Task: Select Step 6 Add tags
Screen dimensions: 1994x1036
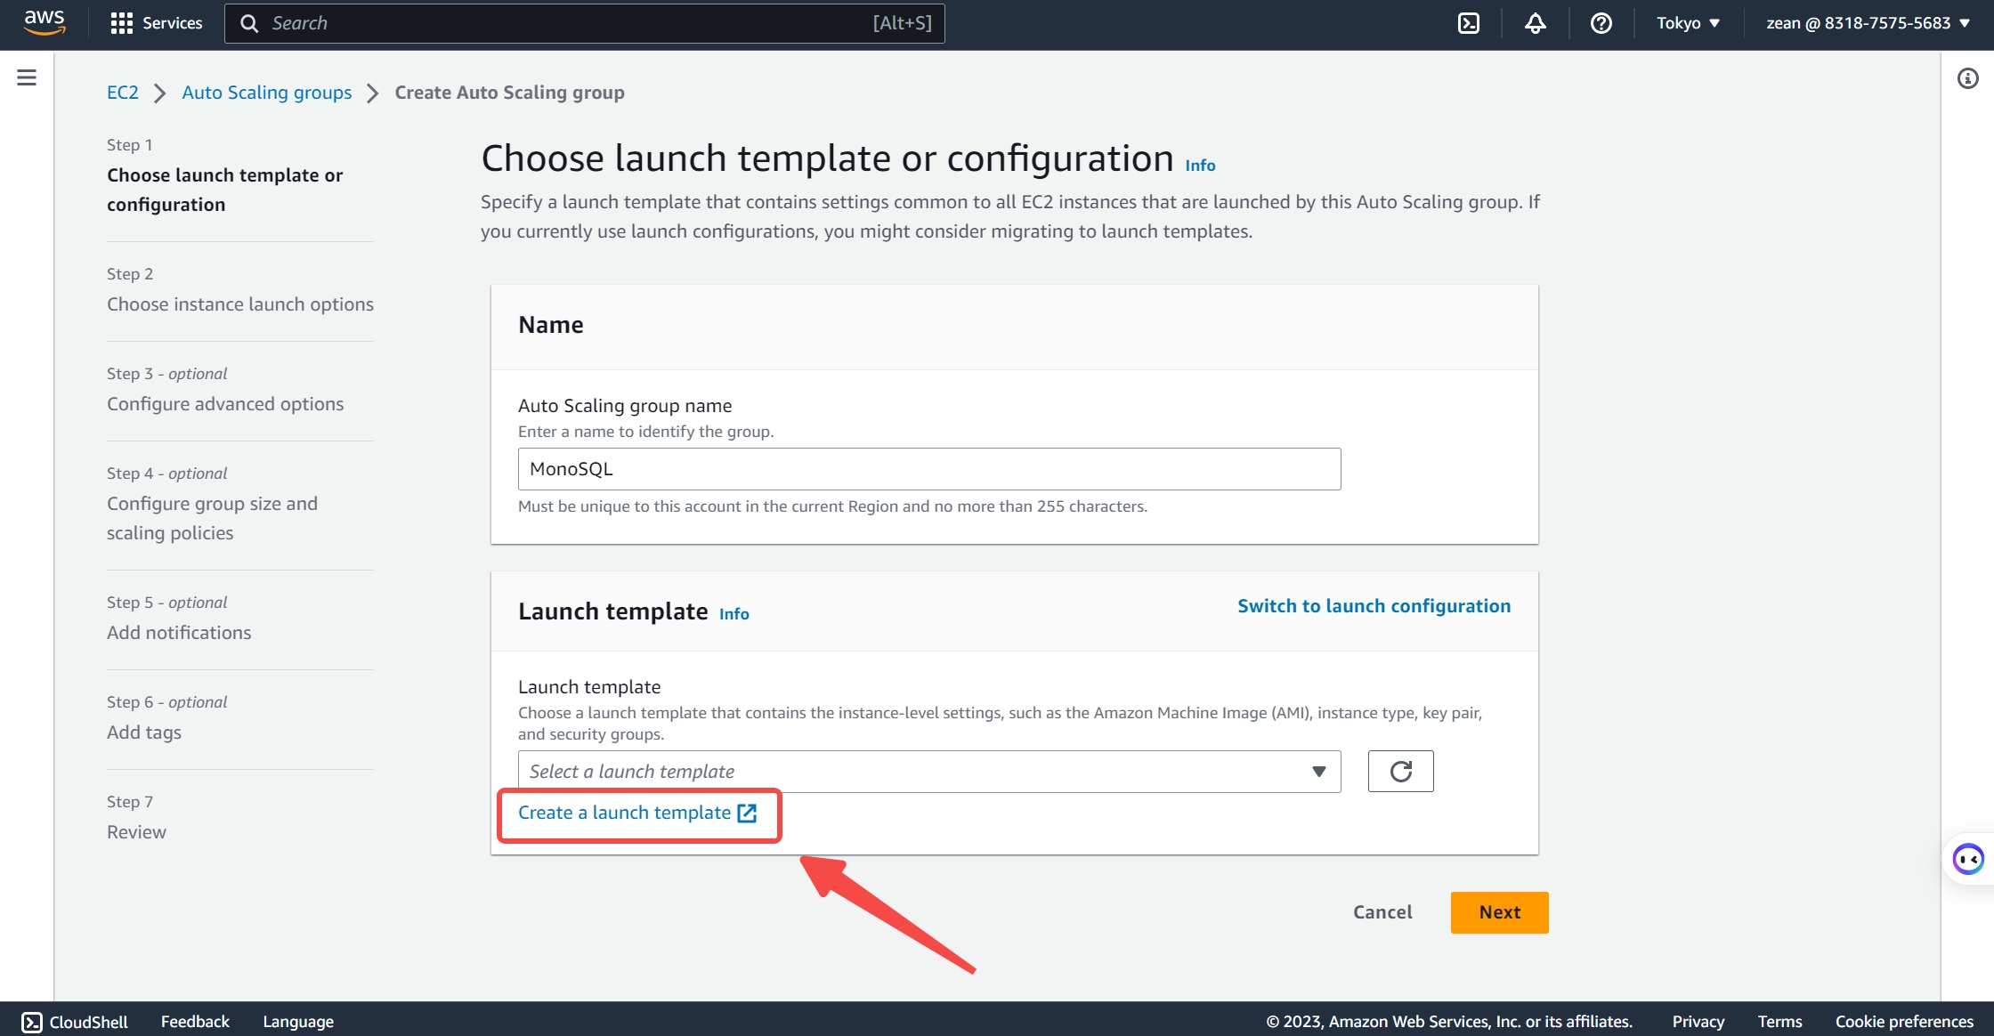Action: pos(144,732)
